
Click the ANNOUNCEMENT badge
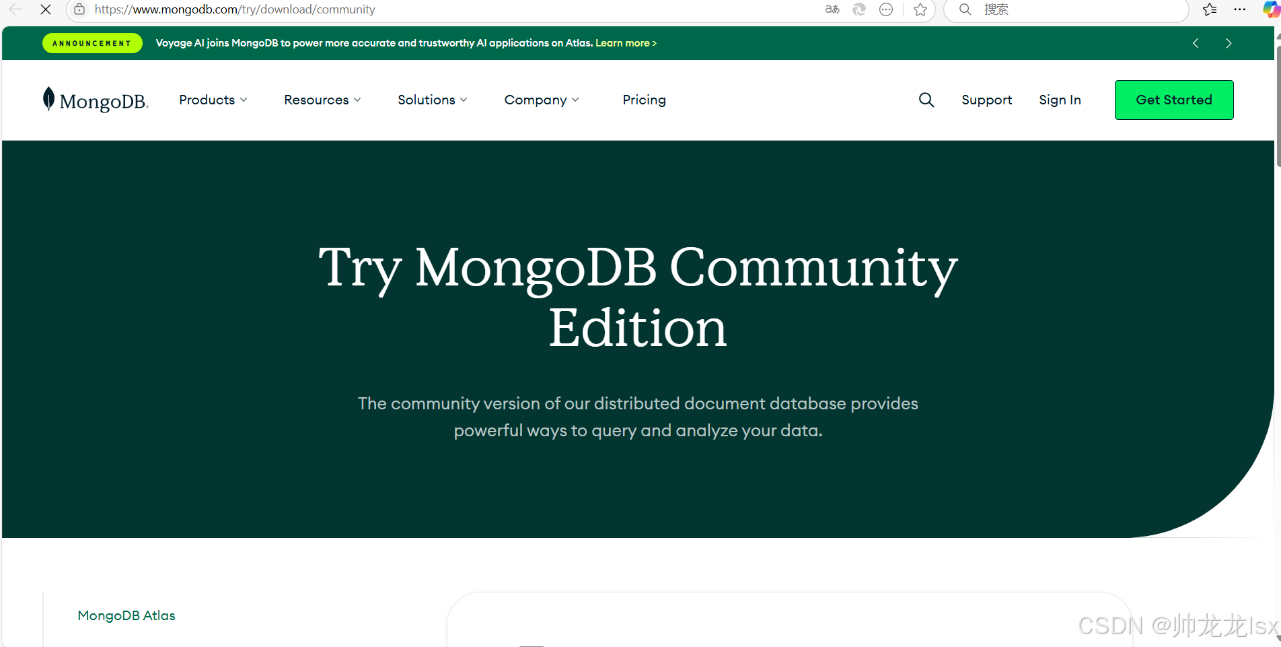[92, 43]
